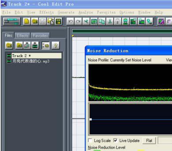Screen dimensions: 172x151
Task: Click the multitrack view switch button
Action: pyautogui.click(x=12, y=22)
